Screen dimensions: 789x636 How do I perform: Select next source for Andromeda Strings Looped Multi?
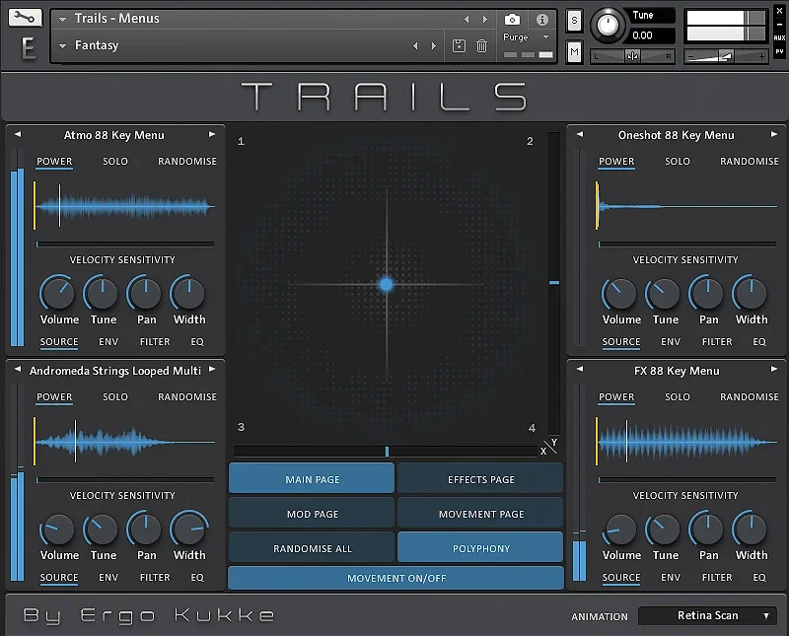tap(212, 370)
